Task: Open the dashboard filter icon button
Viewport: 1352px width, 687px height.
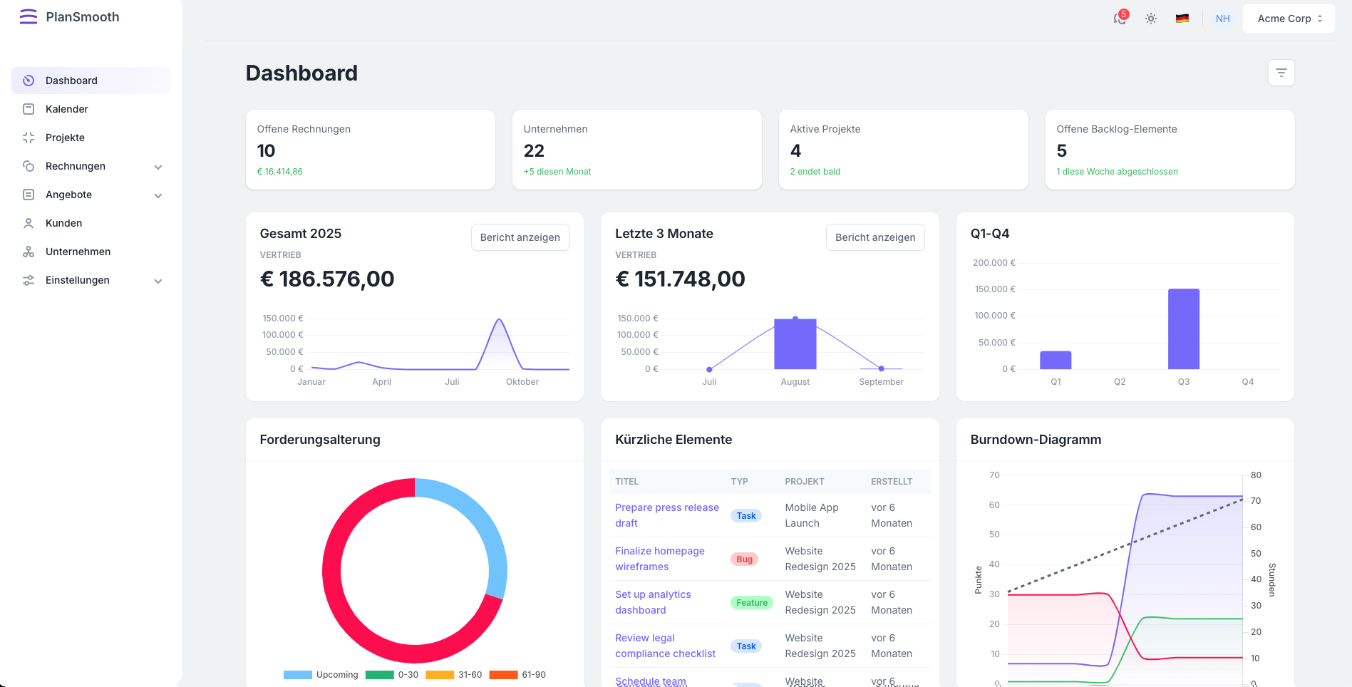Action: pos(1281,73)
